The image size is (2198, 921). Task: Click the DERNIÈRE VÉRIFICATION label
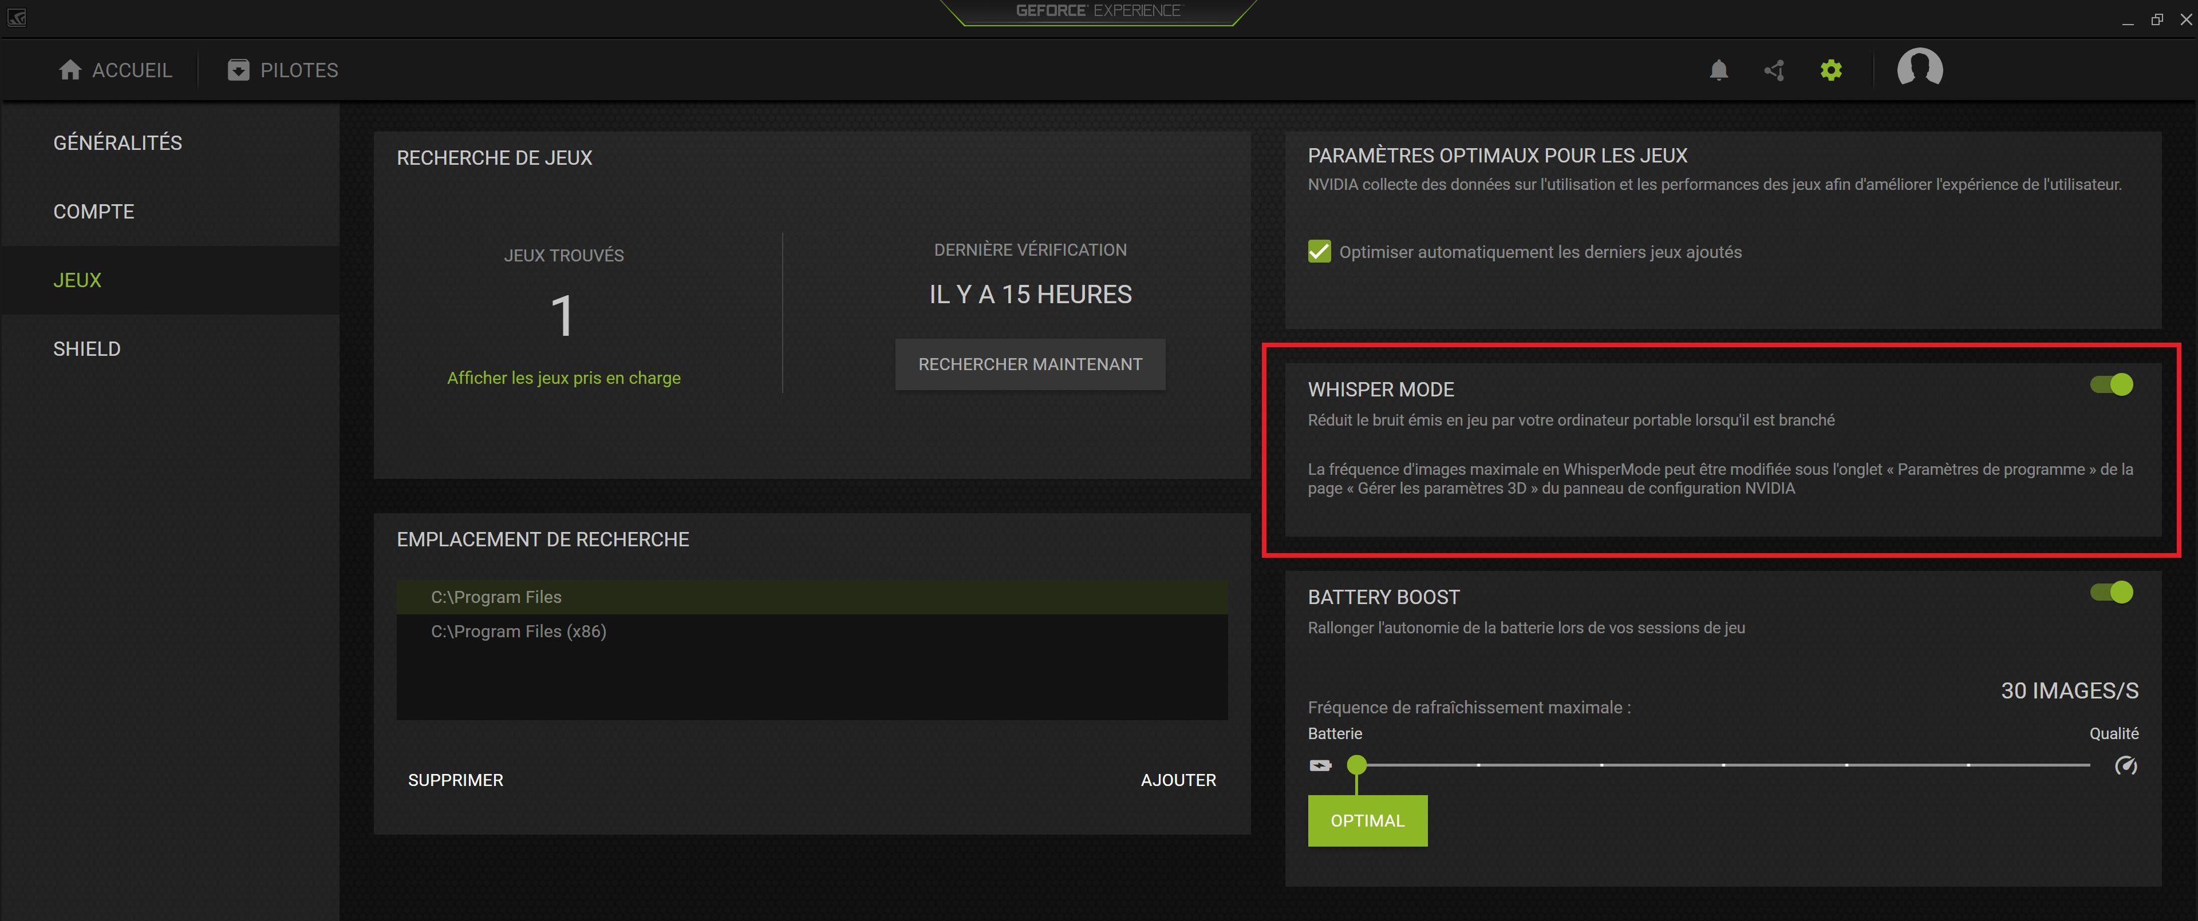tap(1030, 250)
